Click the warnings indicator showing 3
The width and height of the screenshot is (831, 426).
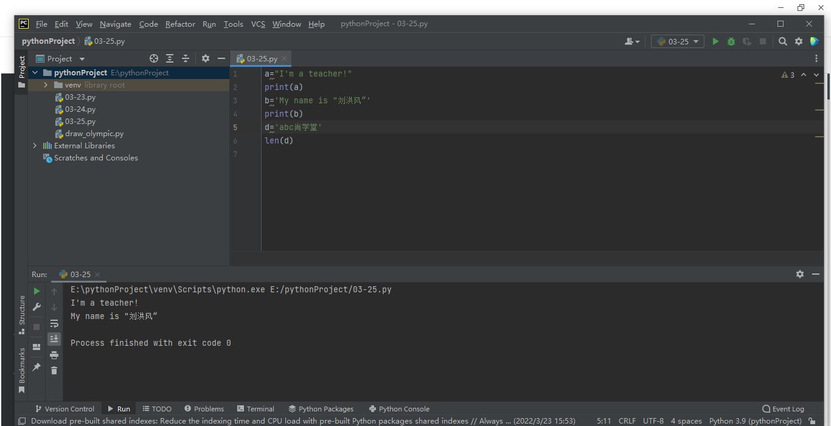pos(788,75)
